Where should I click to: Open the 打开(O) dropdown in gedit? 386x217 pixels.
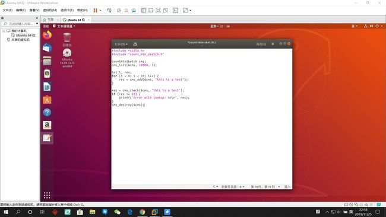pyautogui.click(x=121, y=44)
